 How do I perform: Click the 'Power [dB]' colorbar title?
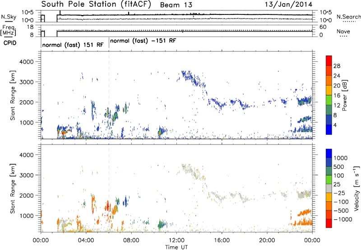[345, 95]
